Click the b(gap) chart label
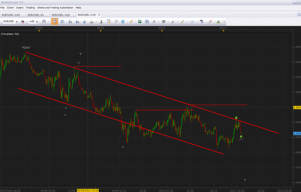The width and height of the screenshot is (301, 192). point(26,47)
